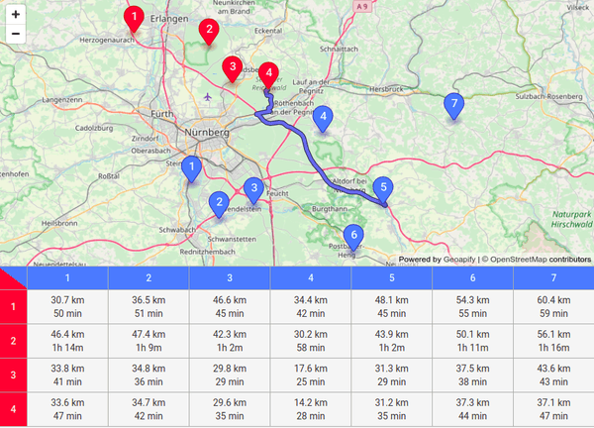The width and height of the screenshot is (594, 428).
Task: Select cell 37.5 km 38 min
Action: coord(473,374)
